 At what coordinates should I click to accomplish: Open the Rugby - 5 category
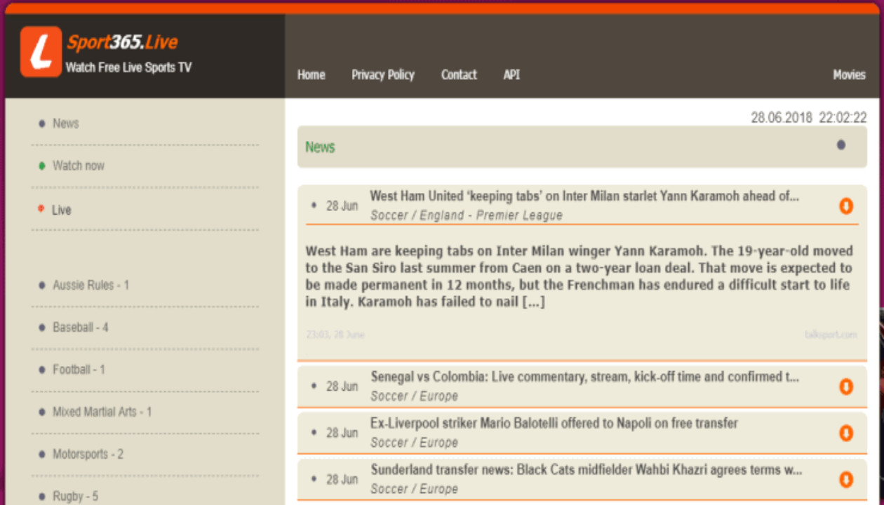(75, 497)
